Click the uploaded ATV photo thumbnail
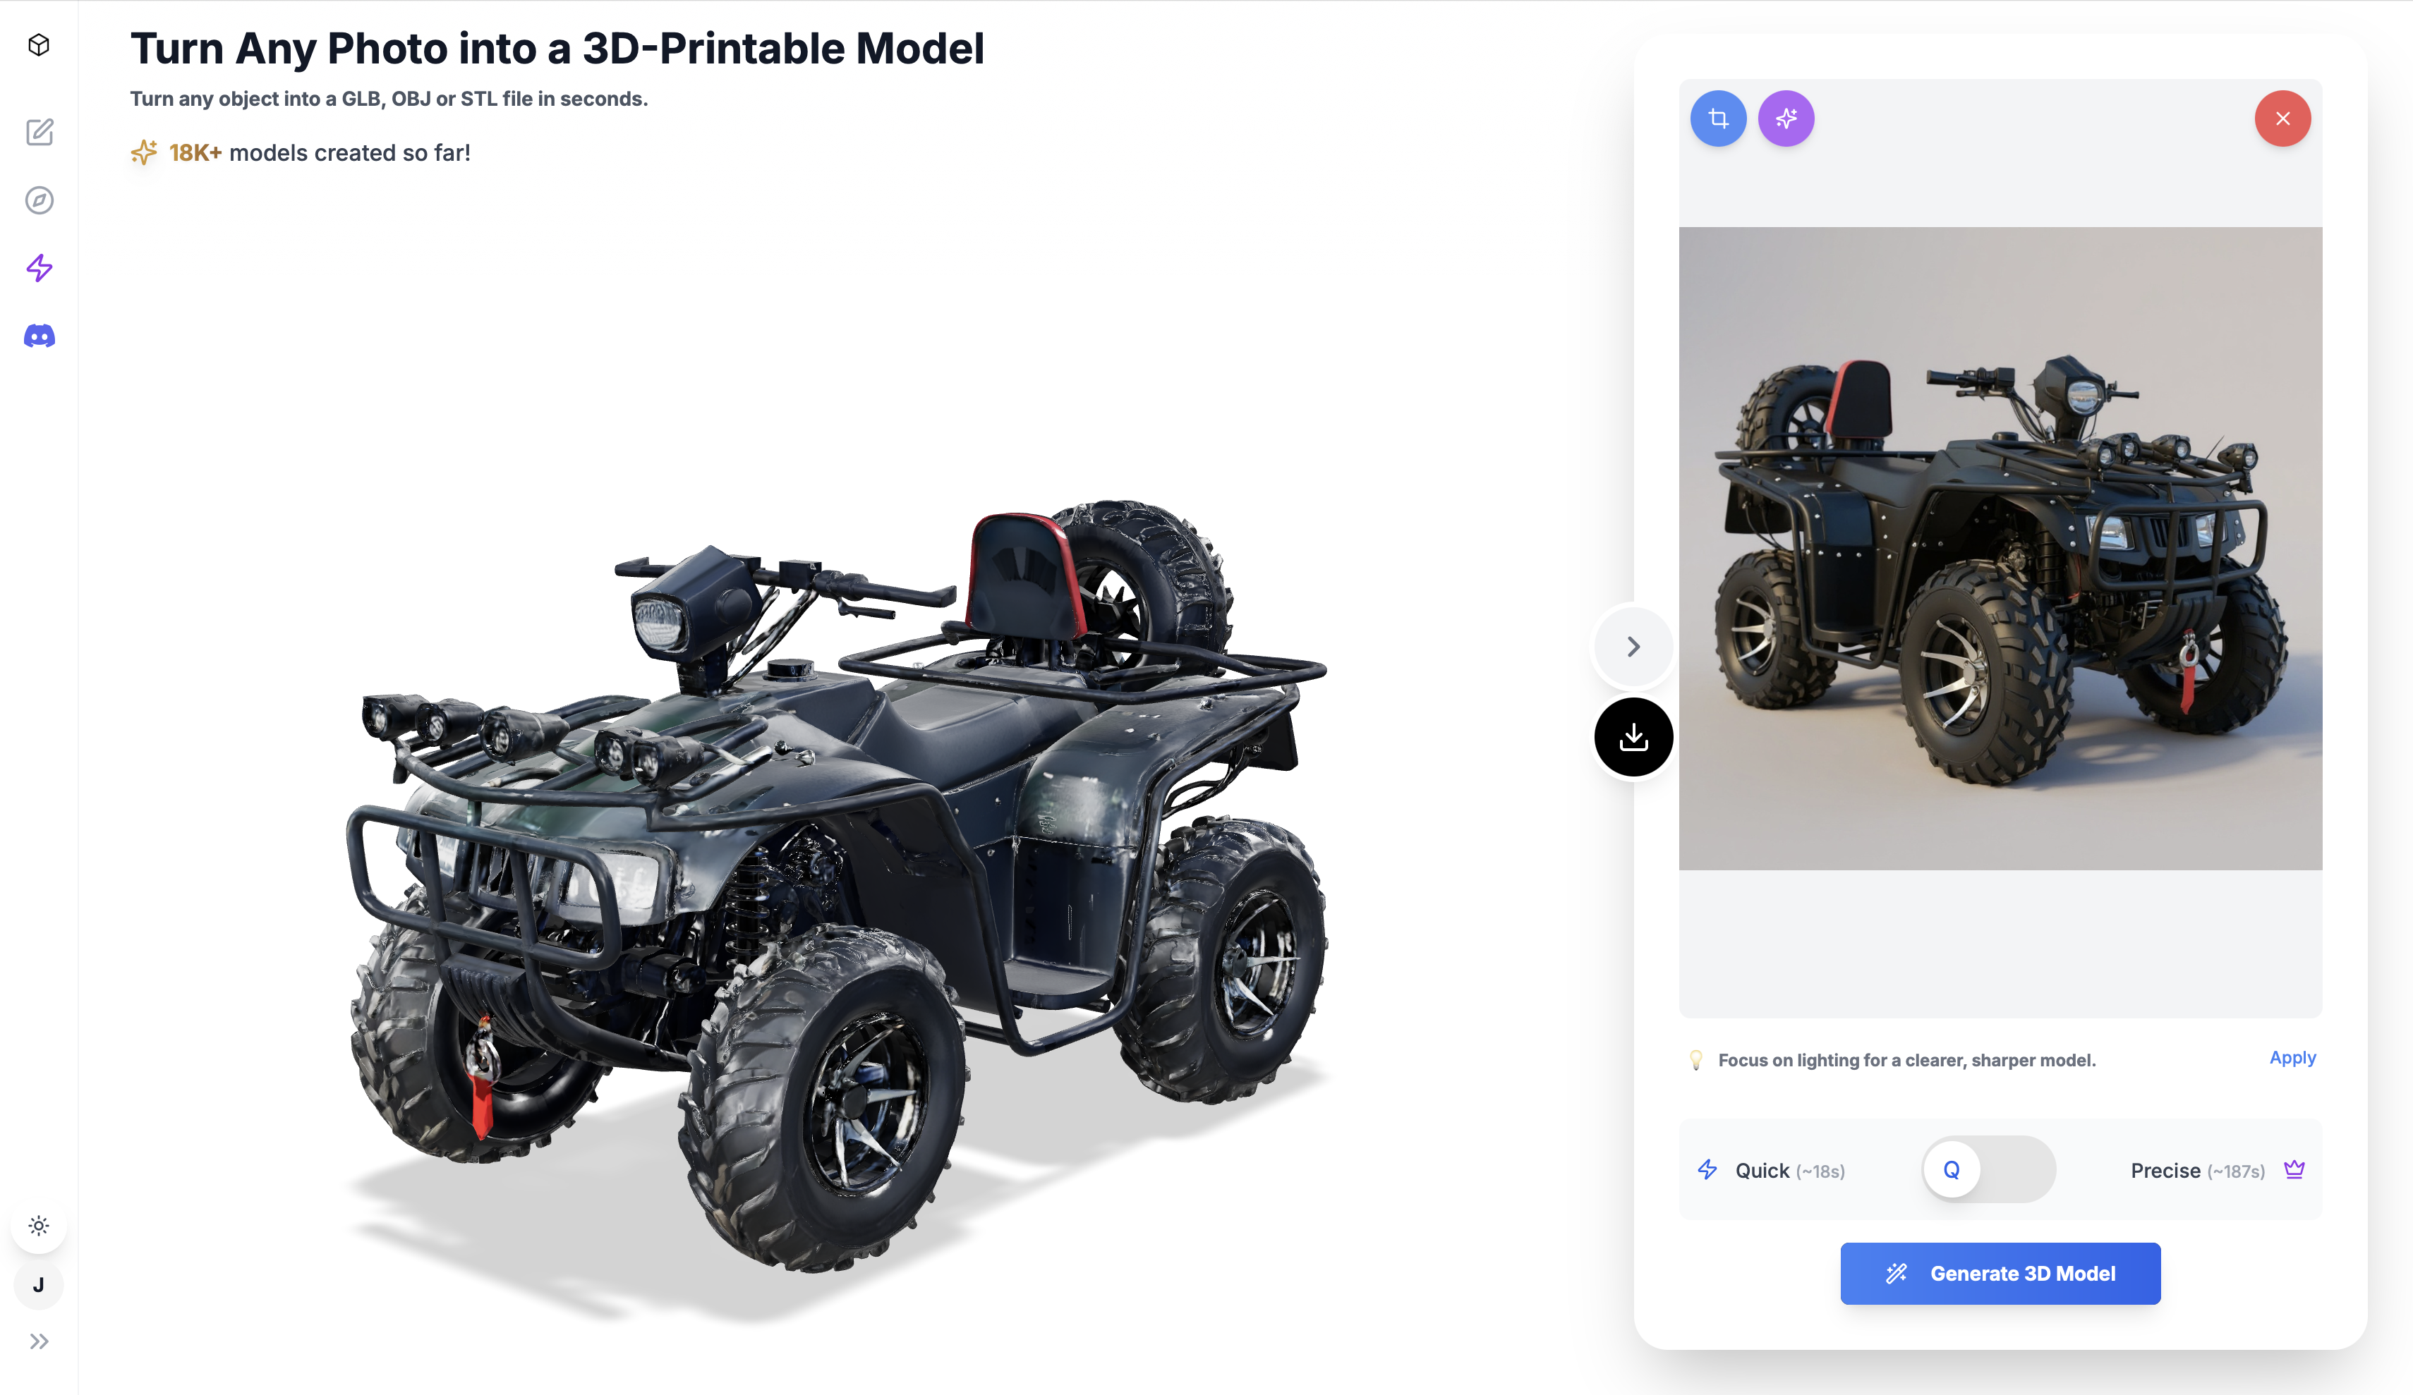 click(x=2000, y=549)
